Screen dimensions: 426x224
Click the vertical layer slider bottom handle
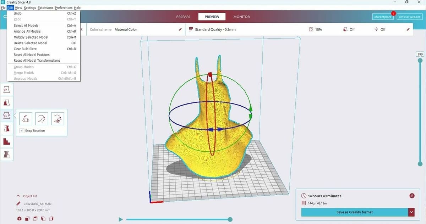tap(420, 164)
